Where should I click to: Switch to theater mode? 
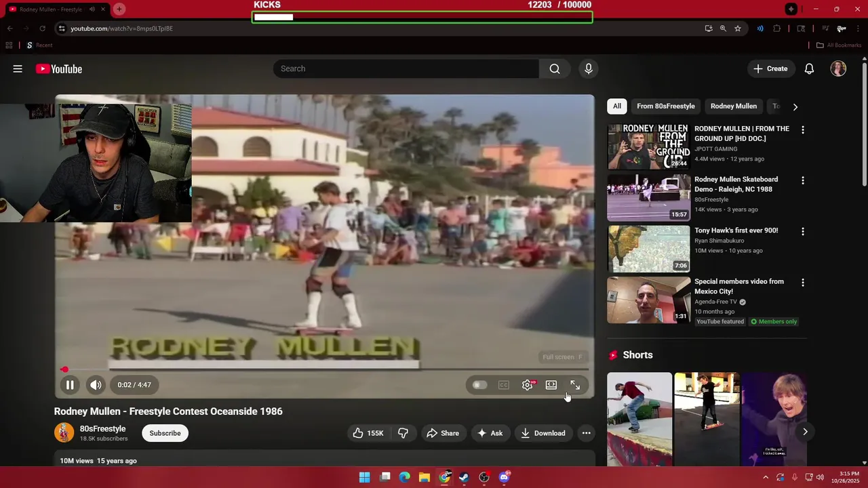click(x=551, y=385)
